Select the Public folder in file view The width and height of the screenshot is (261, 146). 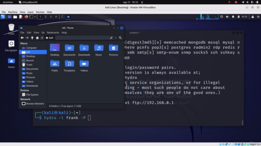(x=55, y=66)
